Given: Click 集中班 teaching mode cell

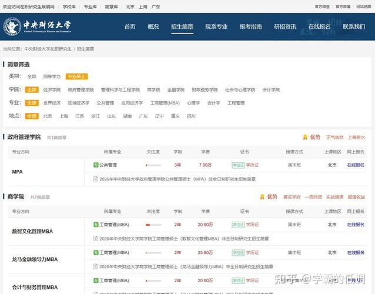Looking at the screenshot, I should [294, 252].
